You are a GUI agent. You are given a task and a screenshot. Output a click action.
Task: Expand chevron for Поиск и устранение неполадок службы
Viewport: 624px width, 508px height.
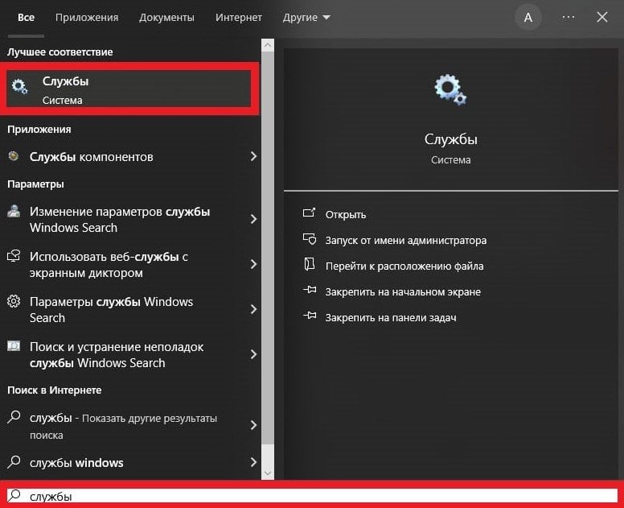click(x=253, y=354)
